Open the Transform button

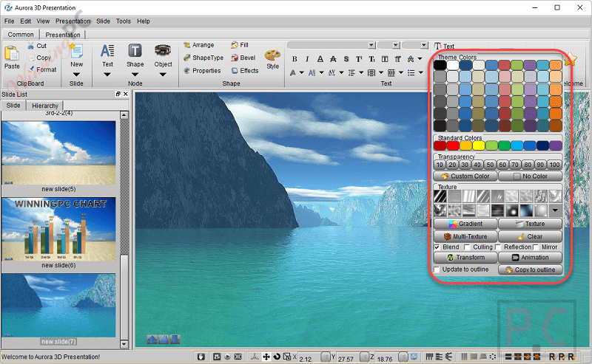(x=465, y=258)
